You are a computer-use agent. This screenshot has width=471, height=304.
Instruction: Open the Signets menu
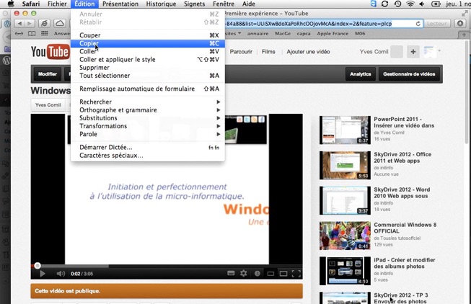pyautogui.click(x=194, y=4)
